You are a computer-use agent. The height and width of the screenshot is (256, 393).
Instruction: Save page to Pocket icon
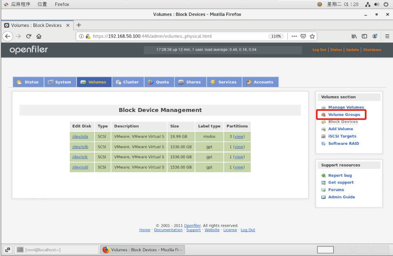[303, 36]
